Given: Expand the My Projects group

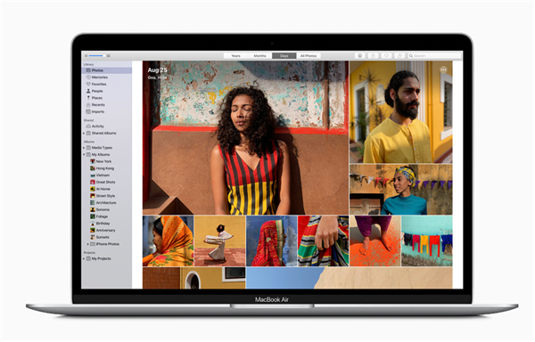Looking at the screenshot, I should tap(84, 259).
